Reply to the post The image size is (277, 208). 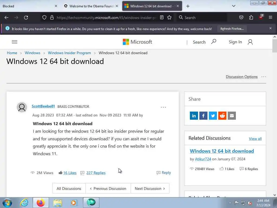pos(164,173)
